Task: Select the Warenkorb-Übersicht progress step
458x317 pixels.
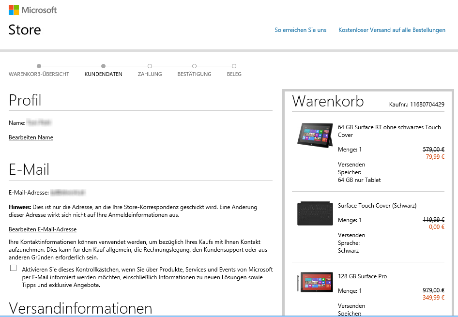Action: point(39,66)
